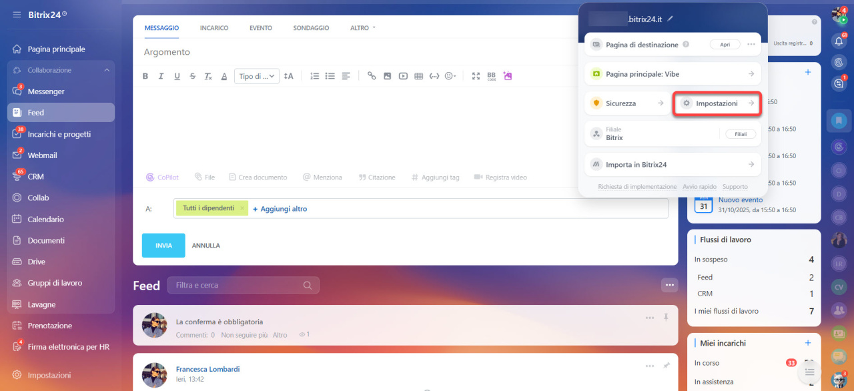
Task: Insert a hyperlink via the link icon
Action: click(x=372, y=76)
